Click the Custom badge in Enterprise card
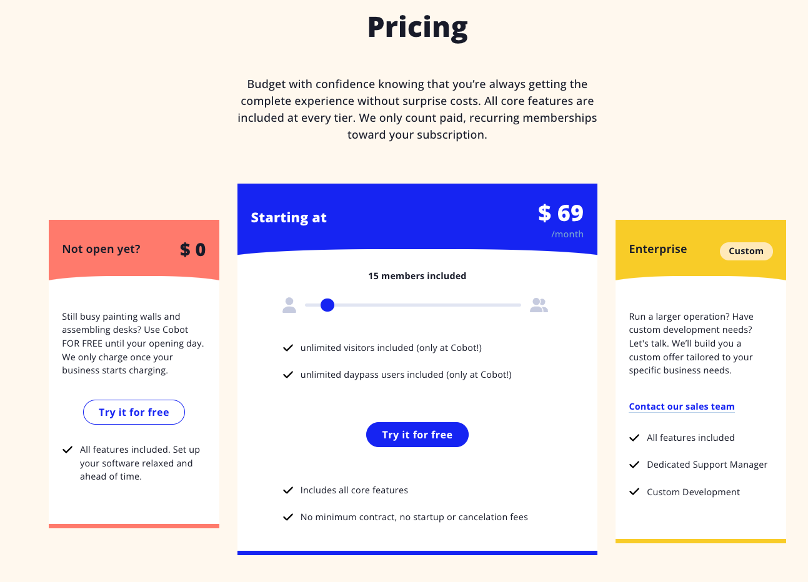 (x=746, y=251)
